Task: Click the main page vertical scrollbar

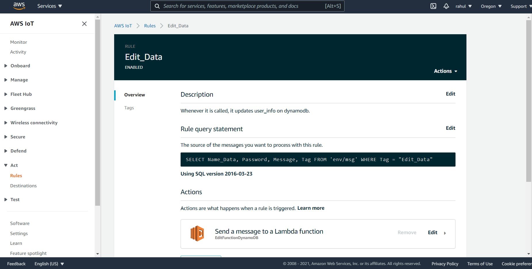Action: (x=529, y=101)
